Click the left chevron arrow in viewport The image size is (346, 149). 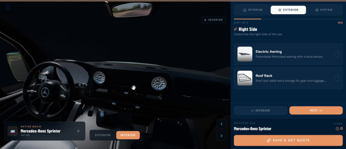(x=221, y=124)
